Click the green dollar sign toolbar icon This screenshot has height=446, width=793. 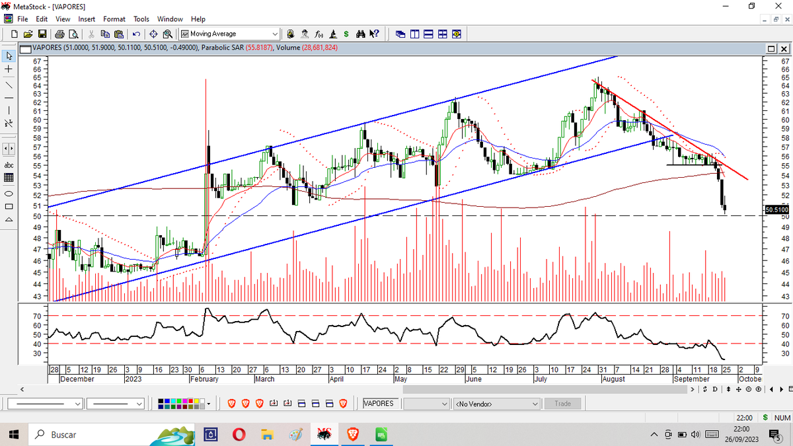(346, 34)
